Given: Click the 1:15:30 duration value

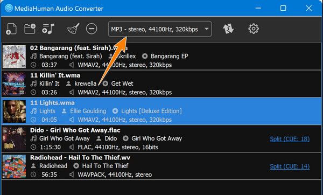Looking at the screenshot, I should click(50, 147).
